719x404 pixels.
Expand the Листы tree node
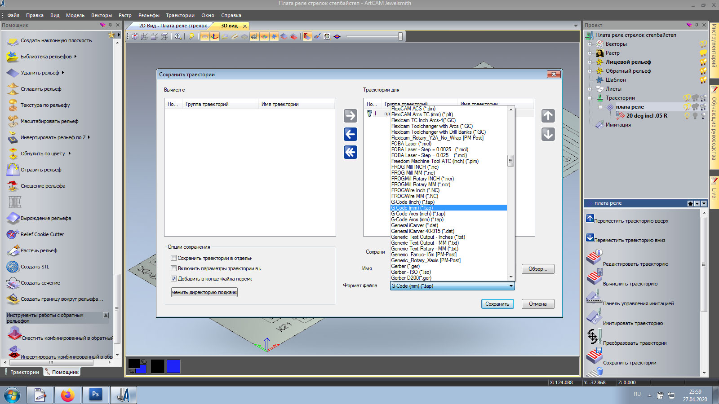[590, 89]
